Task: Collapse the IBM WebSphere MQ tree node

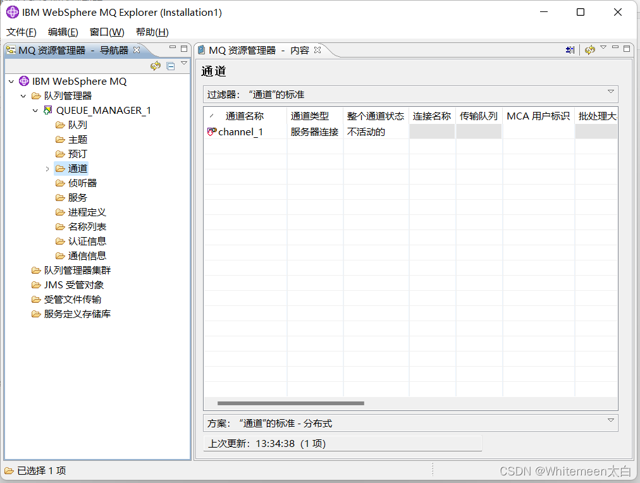Action: [11, 82]
